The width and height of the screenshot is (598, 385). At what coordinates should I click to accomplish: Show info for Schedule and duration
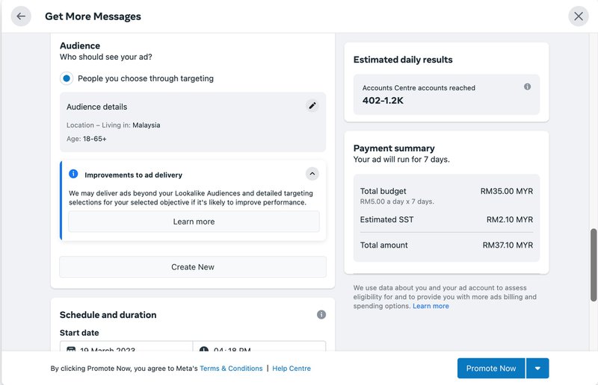pyautogui.click(x=321, y=315)
